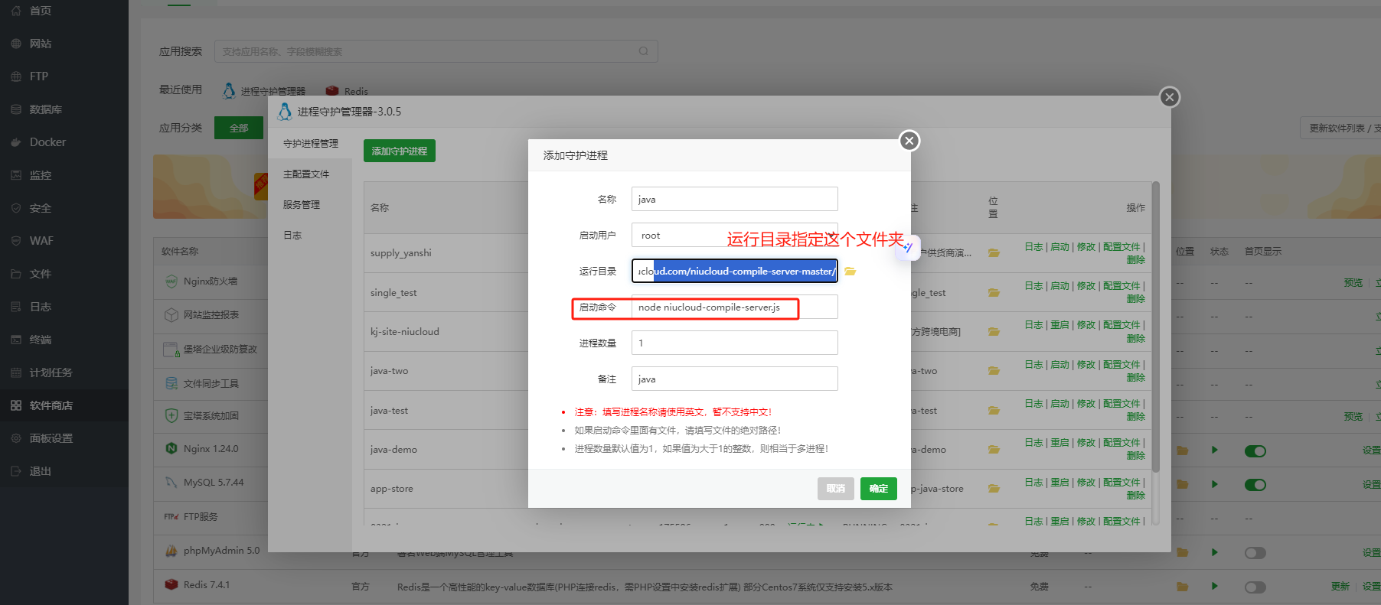Enable 首页显示 switch for phpMyAdmin row
This screenshot has height=605, width=1381.
pyautogui.click(x=1255, y=553)
